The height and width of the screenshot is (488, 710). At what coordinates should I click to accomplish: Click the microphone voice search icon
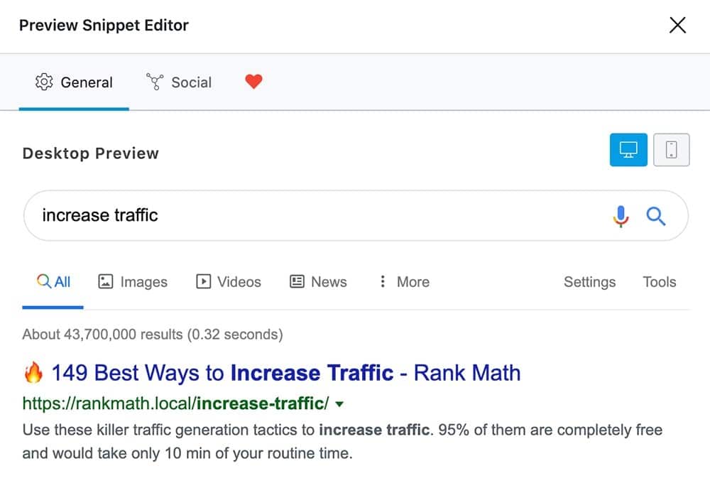[621, 216]
